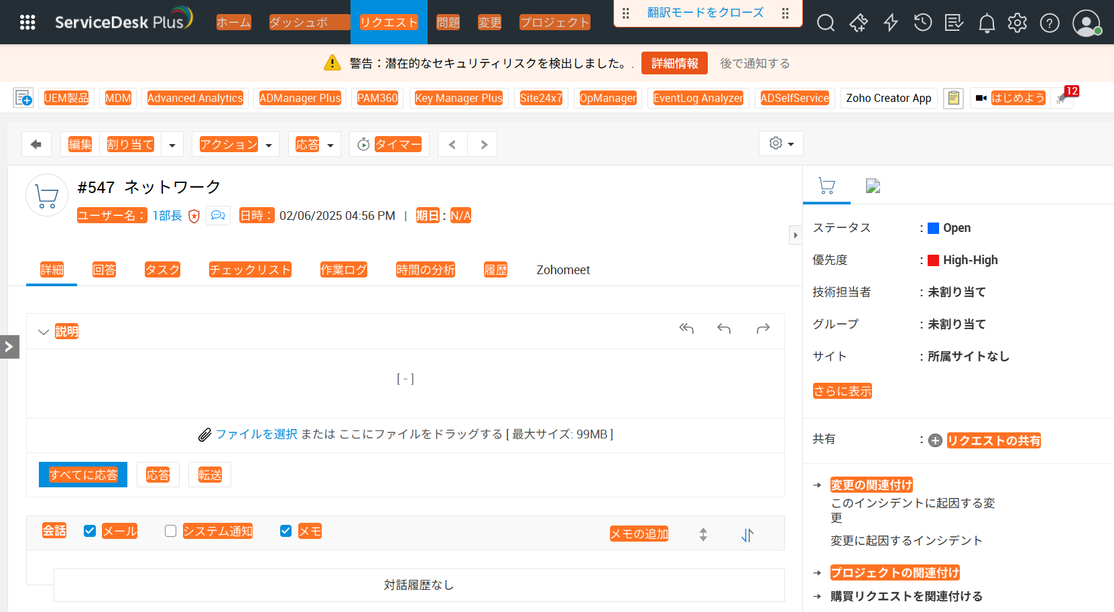Open the Zohomeet tab
Screen dimensions: 1114x612
(562, 269)
